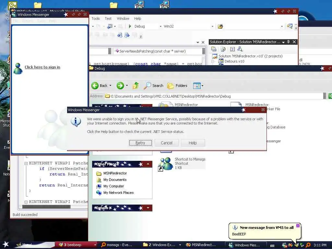Select the MSNRedirector application file
The width and height of the screenshot is (332, 249).
click(178, 105)
